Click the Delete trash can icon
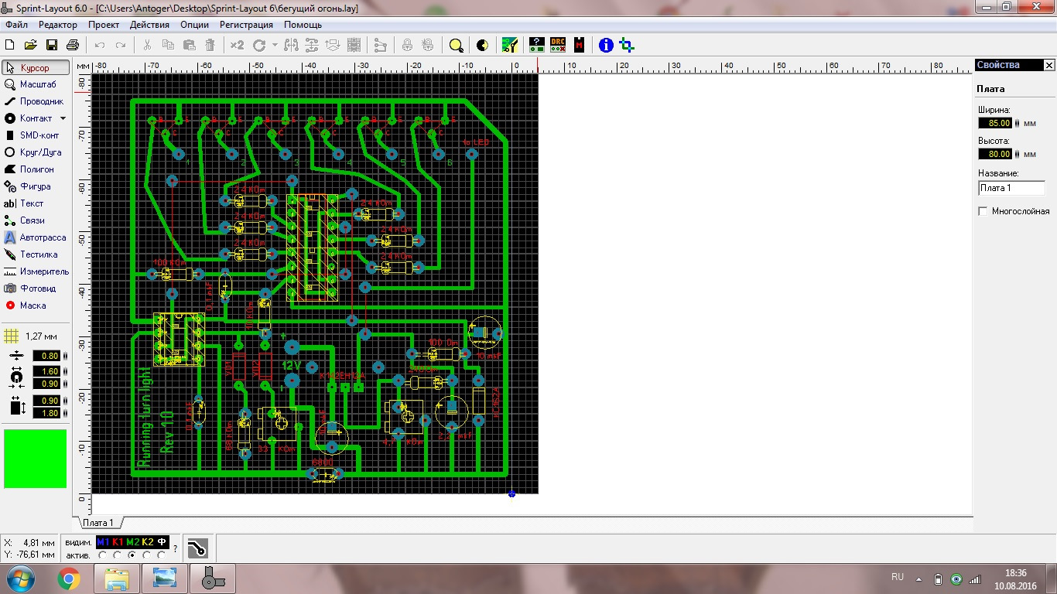 210,45
